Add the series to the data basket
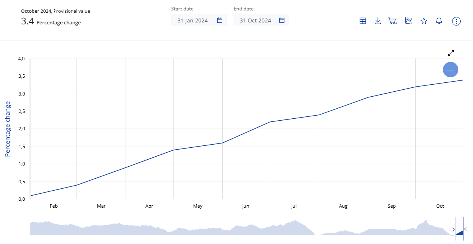This screenshot has height=244, width=473. coord(393,21)
